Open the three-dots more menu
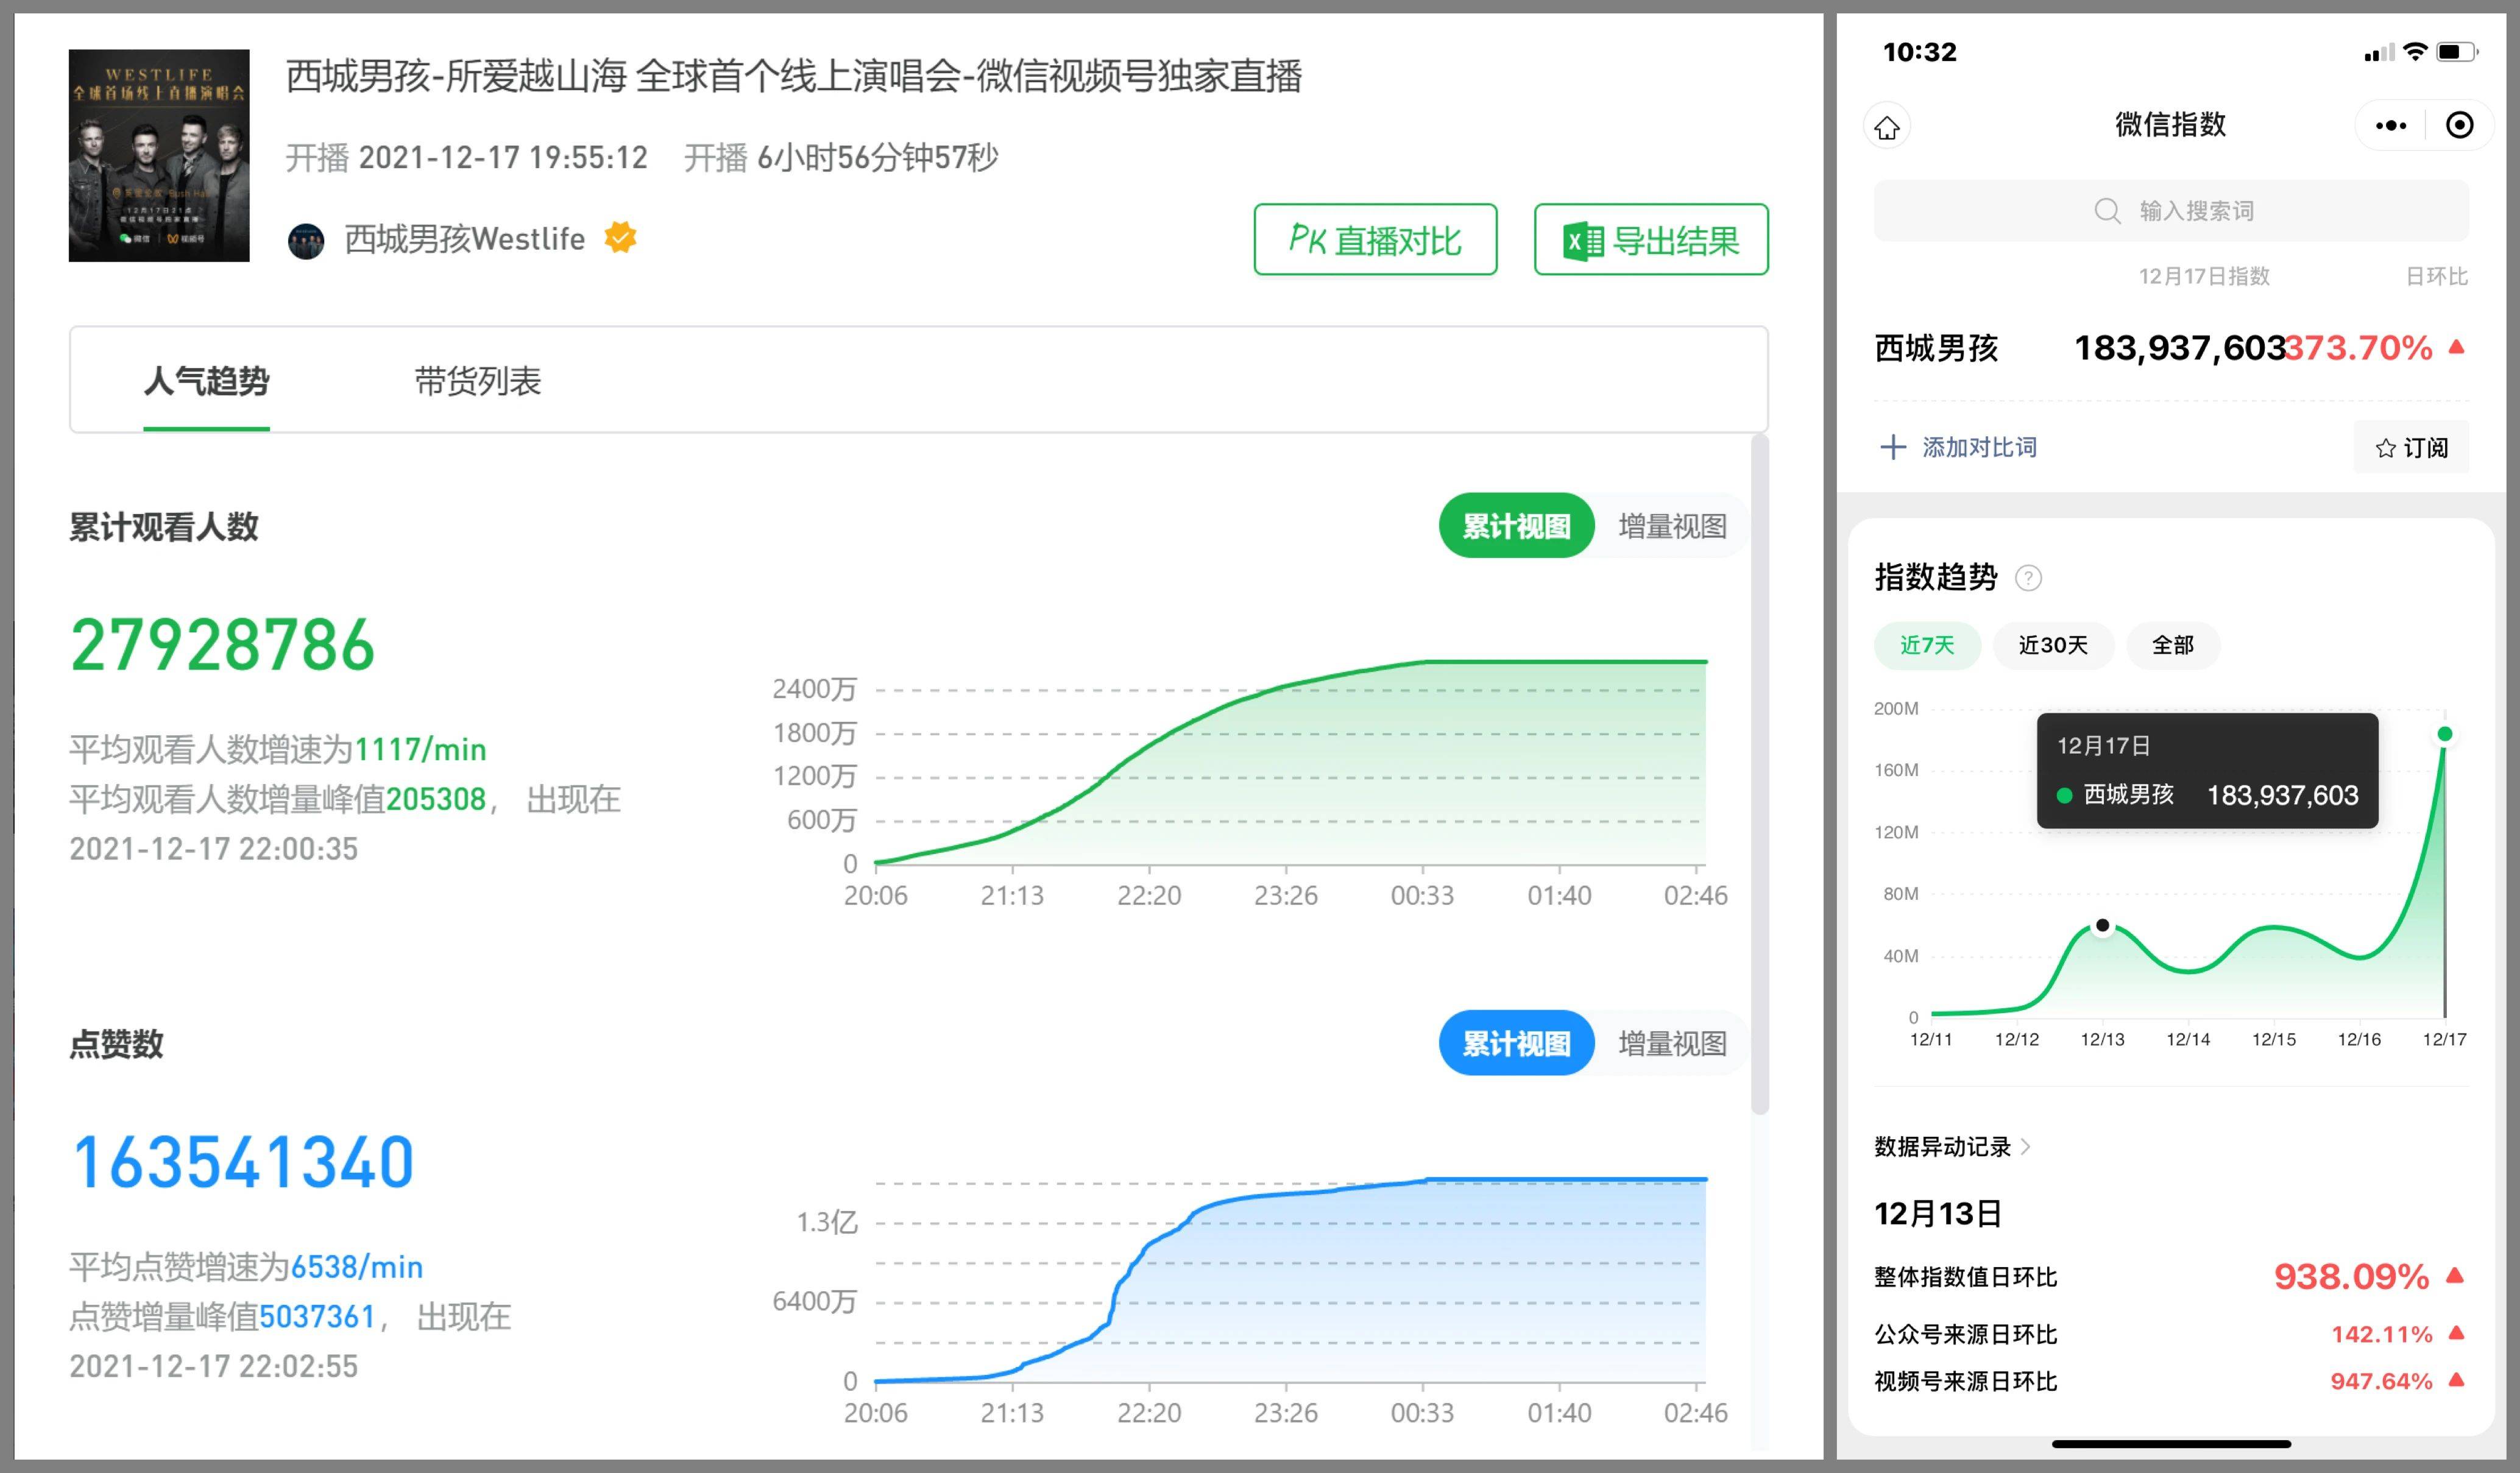This screenshot has height=1473, width=2520. 2391,125
